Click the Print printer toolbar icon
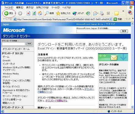The width and height of the screenshot is (135, 114). coord(102,13)
